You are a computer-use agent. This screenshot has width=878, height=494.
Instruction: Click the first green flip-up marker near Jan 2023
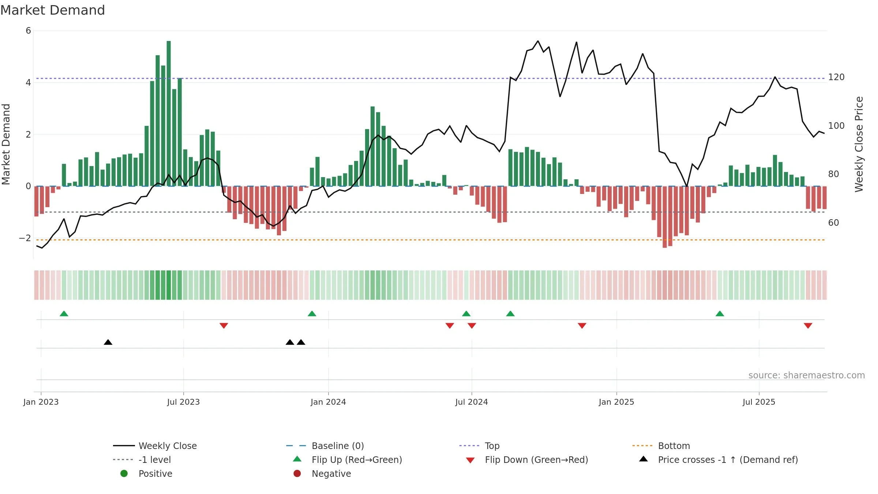click(x=64, y=314)
